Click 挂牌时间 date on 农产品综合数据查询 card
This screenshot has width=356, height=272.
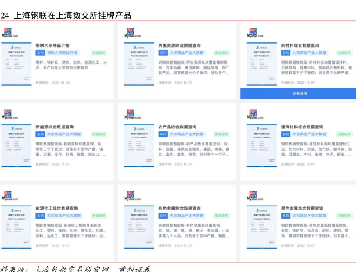click(x=175, y=164)
